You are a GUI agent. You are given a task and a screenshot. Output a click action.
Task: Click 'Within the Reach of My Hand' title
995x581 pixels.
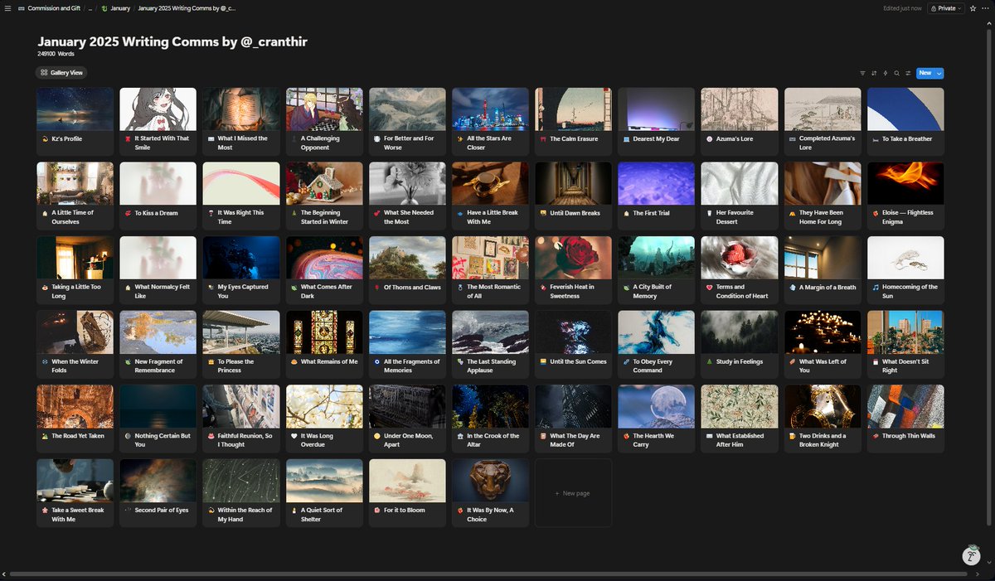point(245,515)
